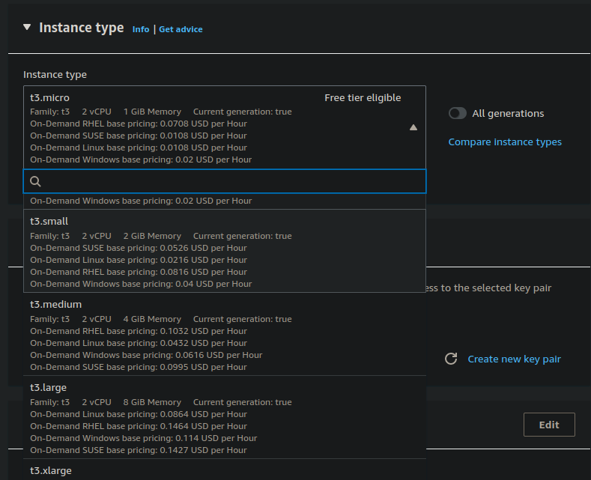Click the selected t3.micro instance box
The image size is (591, 480).
(x=225, y=127)
